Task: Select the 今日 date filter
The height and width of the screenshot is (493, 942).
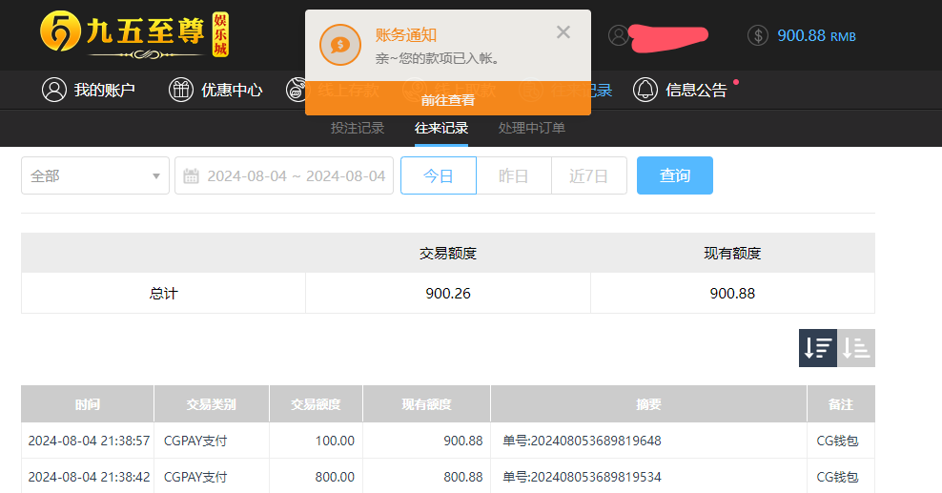Action: click(439, 175)
